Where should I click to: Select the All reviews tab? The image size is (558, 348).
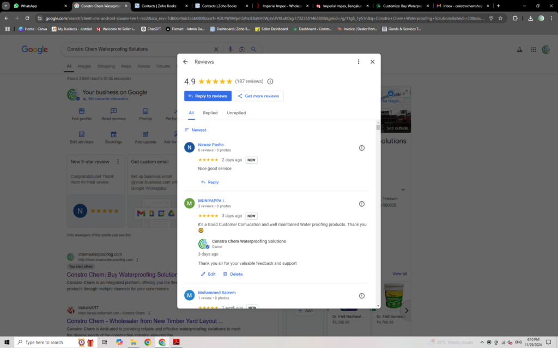(191, 113)
